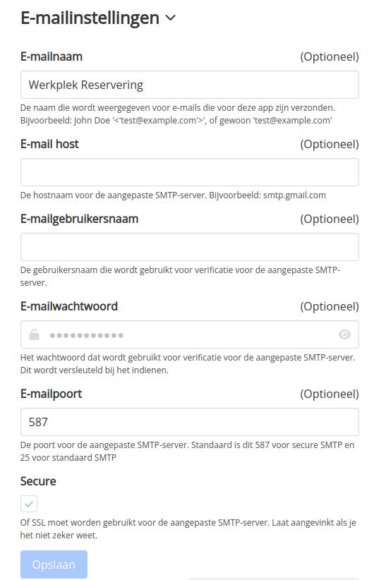Select the E-mailpoort field showing 587
Screen dimensions: 374x580
(189, 422)
